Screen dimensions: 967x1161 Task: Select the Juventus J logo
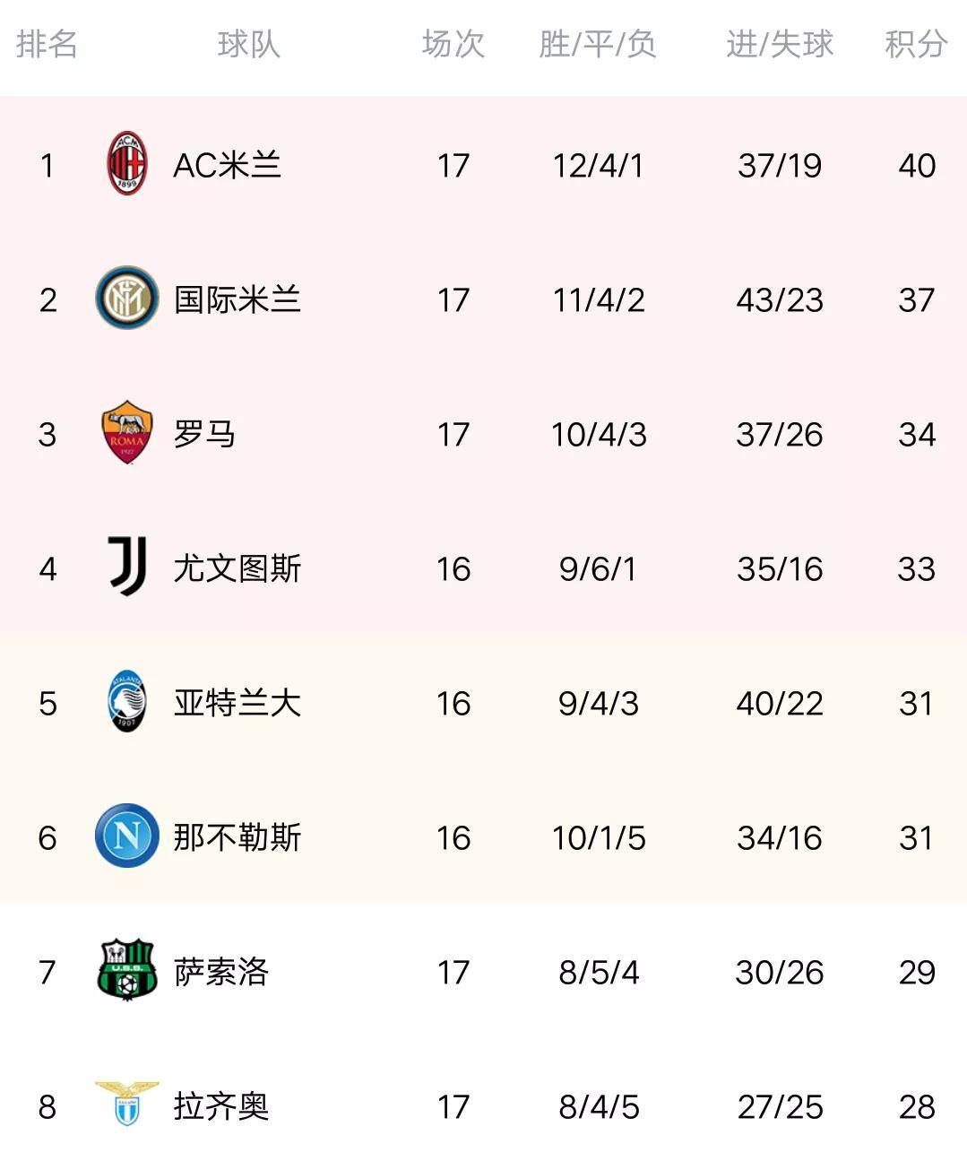pos(127,567)
